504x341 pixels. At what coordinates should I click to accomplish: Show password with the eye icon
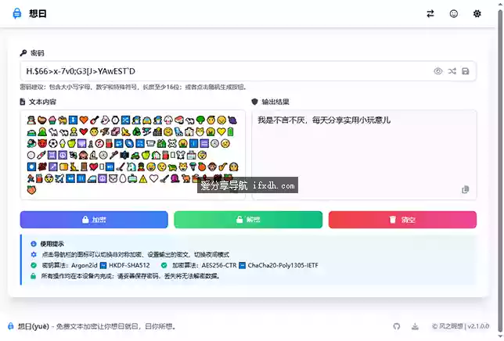click(x=437, y=71)
